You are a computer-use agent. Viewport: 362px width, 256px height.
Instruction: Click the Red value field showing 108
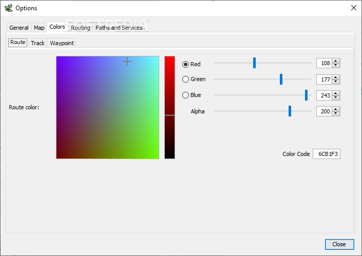(x=324, y=63)
